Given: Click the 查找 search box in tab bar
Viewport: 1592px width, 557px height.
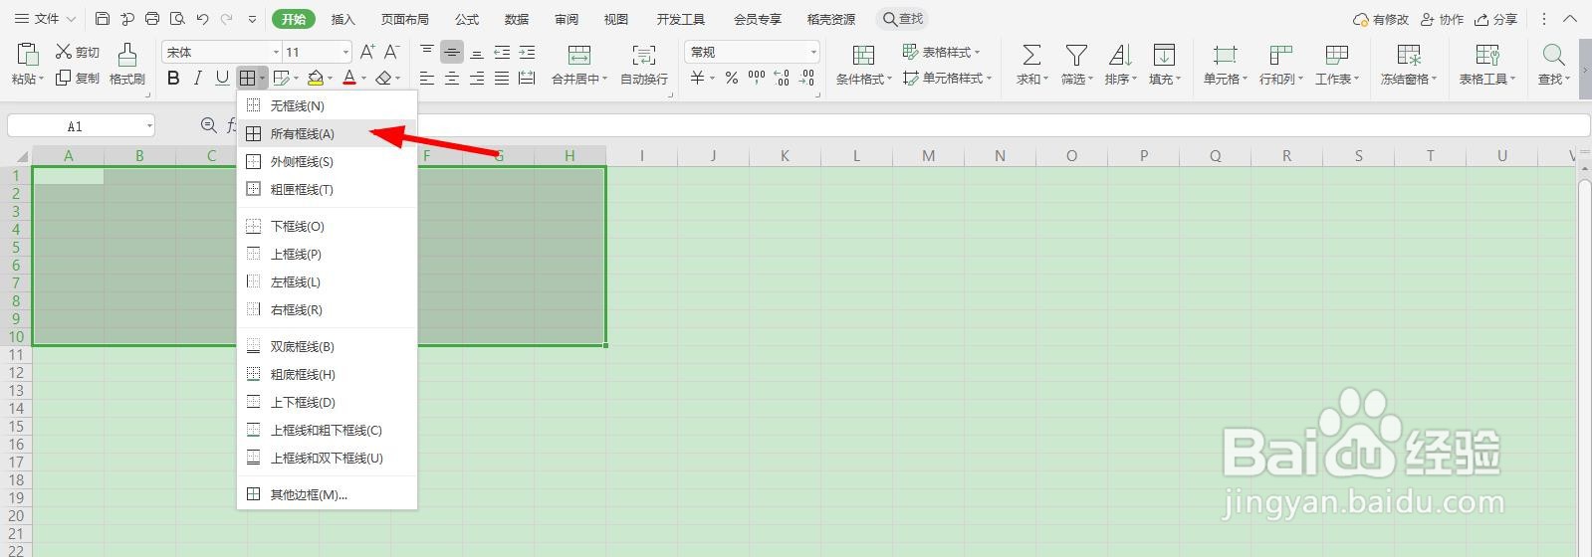Looking at the screenshot, I should [x=903, y=19].
